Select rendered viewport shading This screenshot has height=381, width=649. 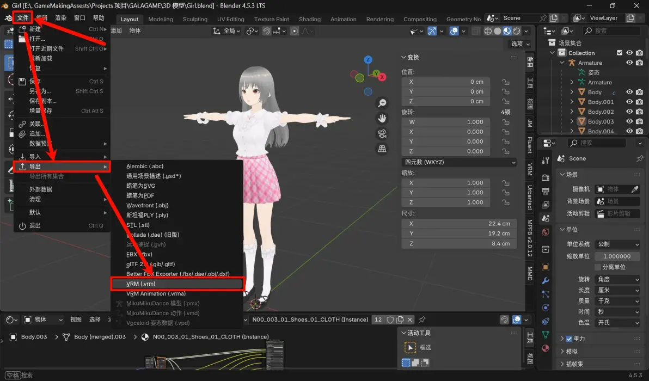click(x=517, y=31)
